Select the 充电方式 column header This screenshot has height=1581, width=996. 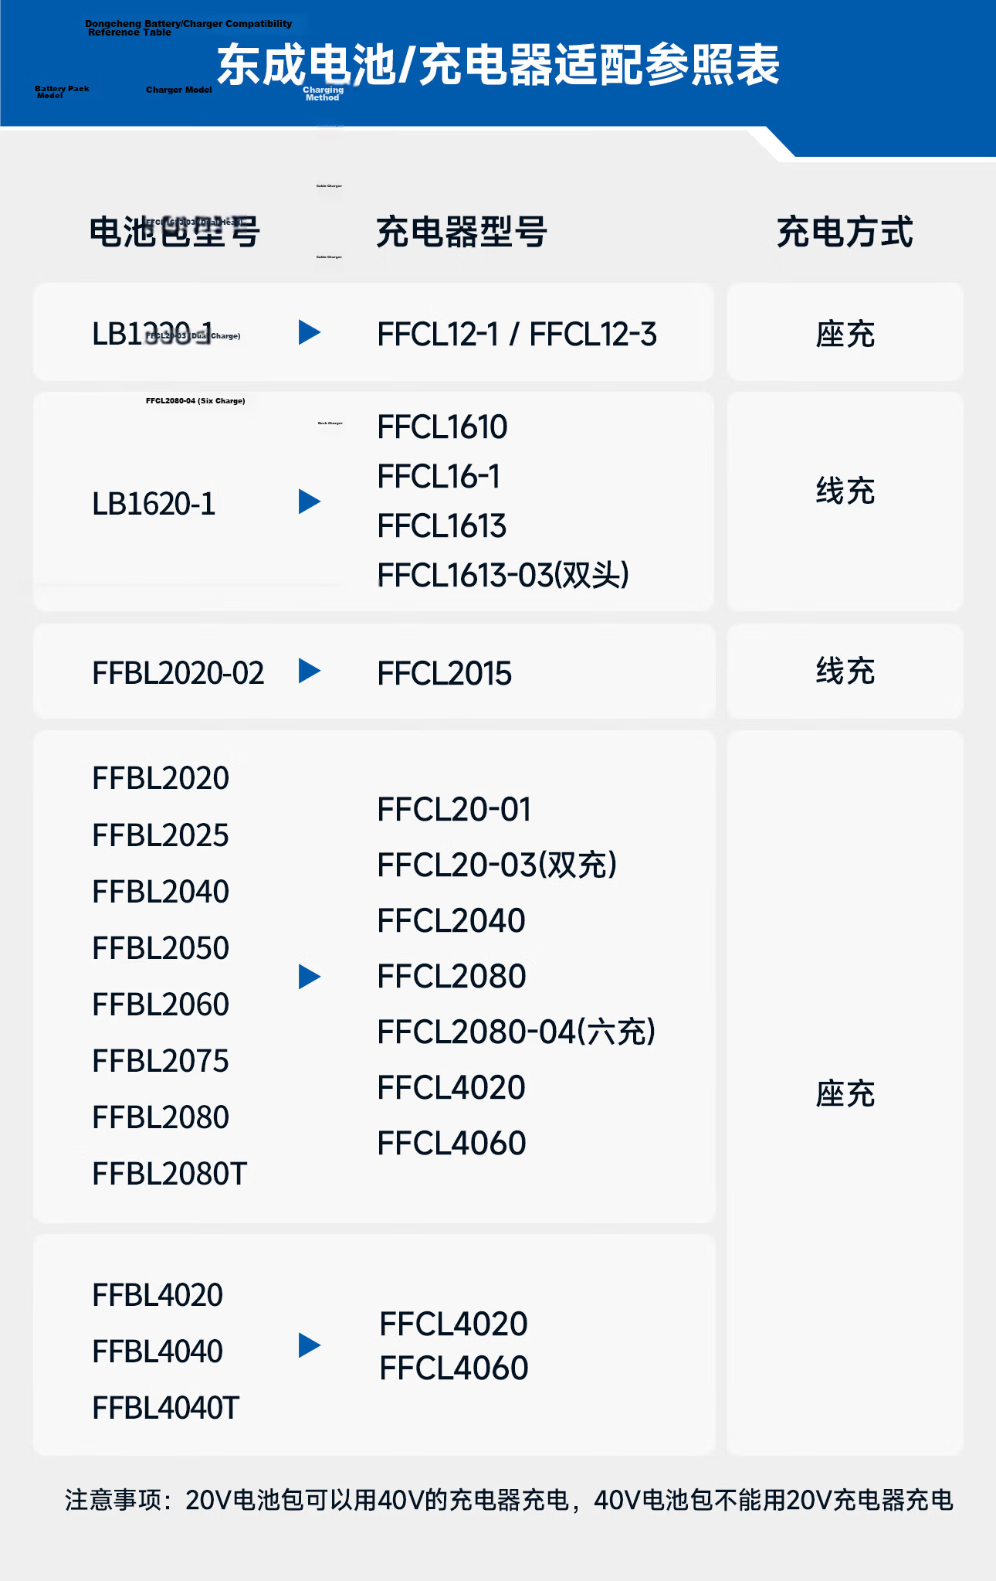pyautogui.click(x=845, y=232)
